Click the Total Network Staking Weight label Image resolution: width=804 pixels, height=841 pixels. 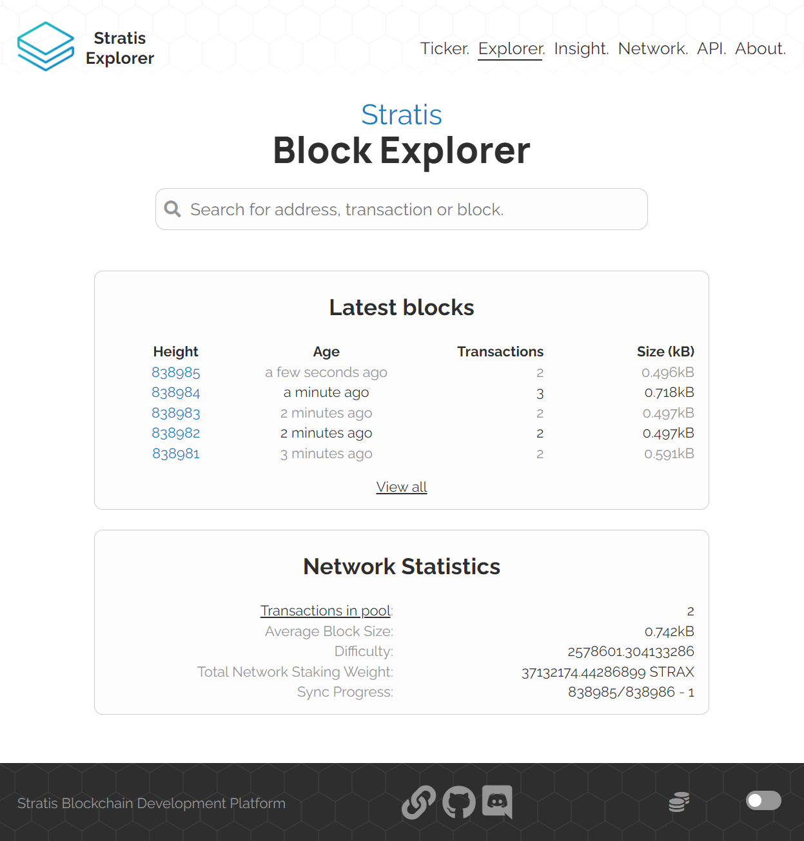[295, 672]
